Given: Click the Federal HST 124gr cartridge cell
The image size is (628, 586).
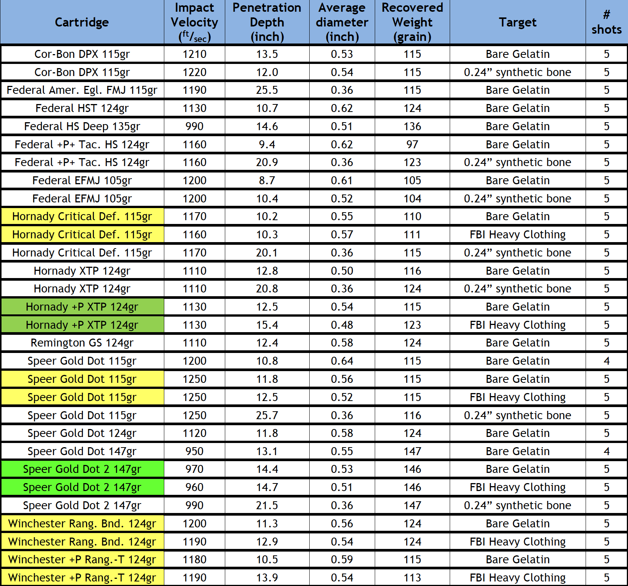Looking at the screenshot, I should [x=82, y=108].
